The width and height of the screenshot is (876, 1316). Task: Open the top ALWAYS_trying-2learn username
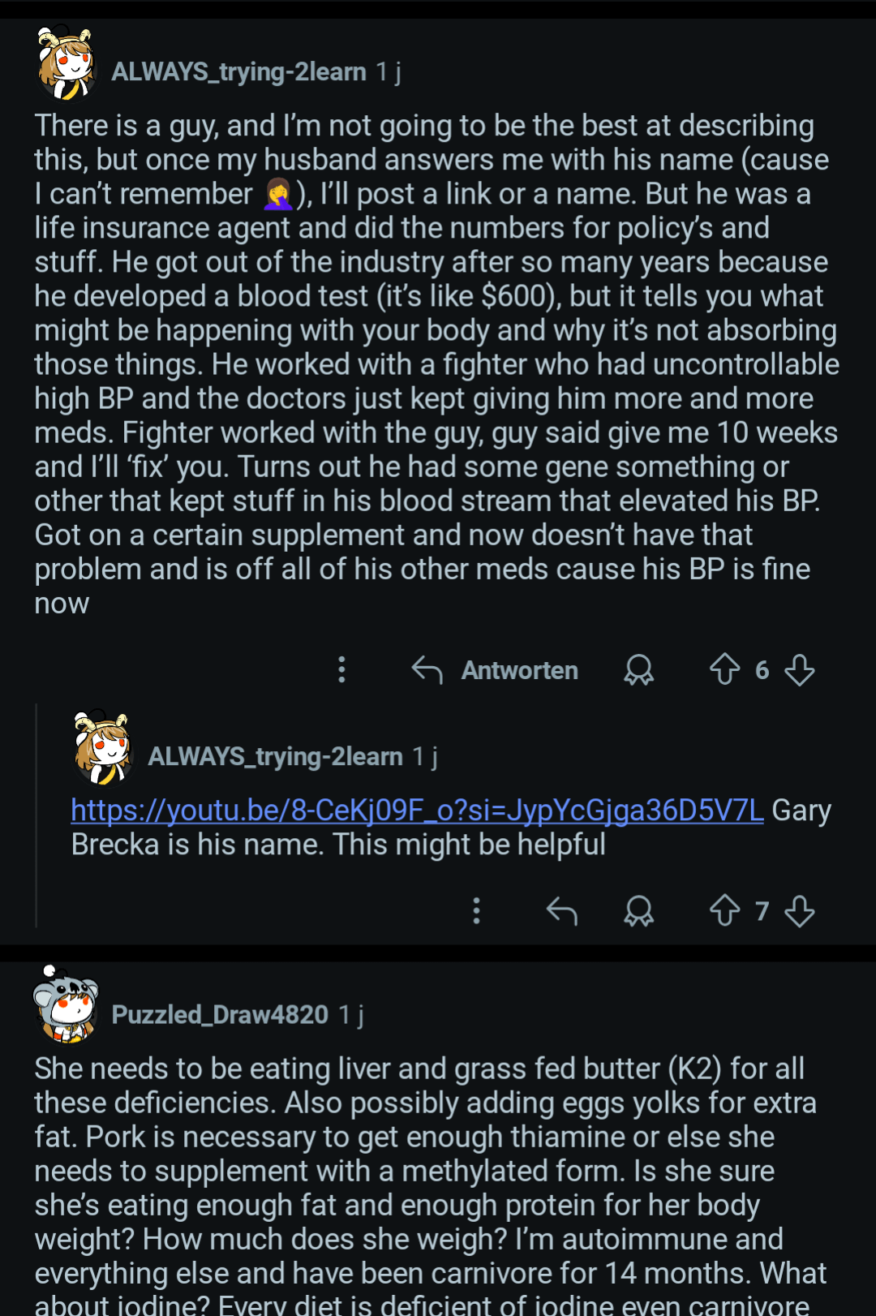click(x=238, y=72)
